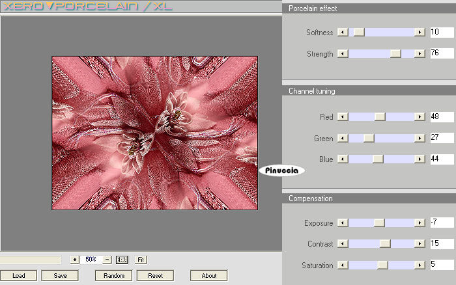456x285 pixels.
Task: Reset all sliders with Reset button
Action: point(155,276)
